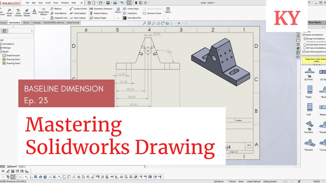The height and width of the screenshot is (183, 326).
Task: Switch to the Sheet Format tab
Action: coord(73,23)
